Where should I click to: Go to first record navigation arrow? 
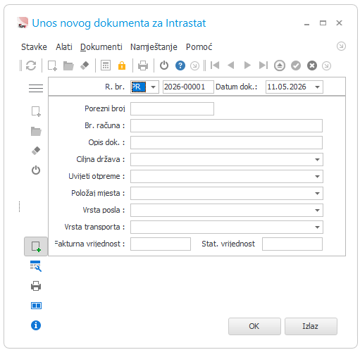coord(215,65)
